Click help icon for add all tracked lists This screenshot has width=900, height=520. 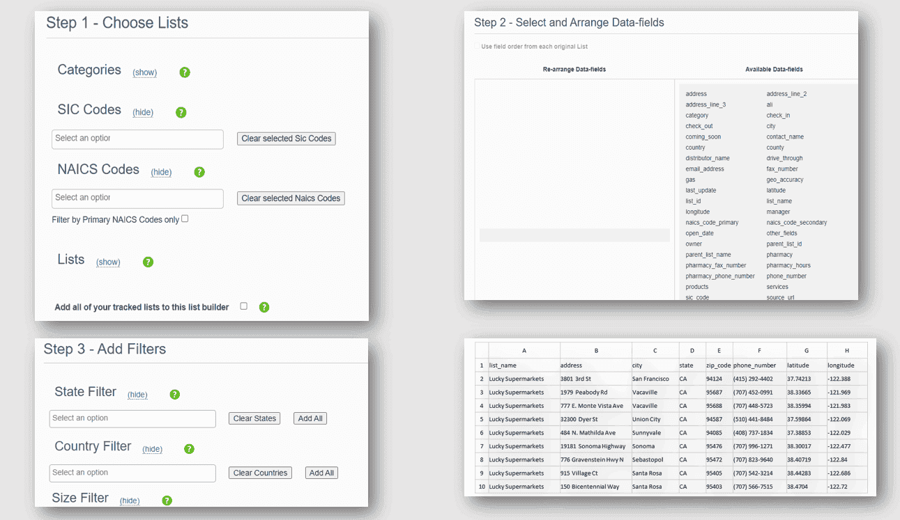point(264,307)
